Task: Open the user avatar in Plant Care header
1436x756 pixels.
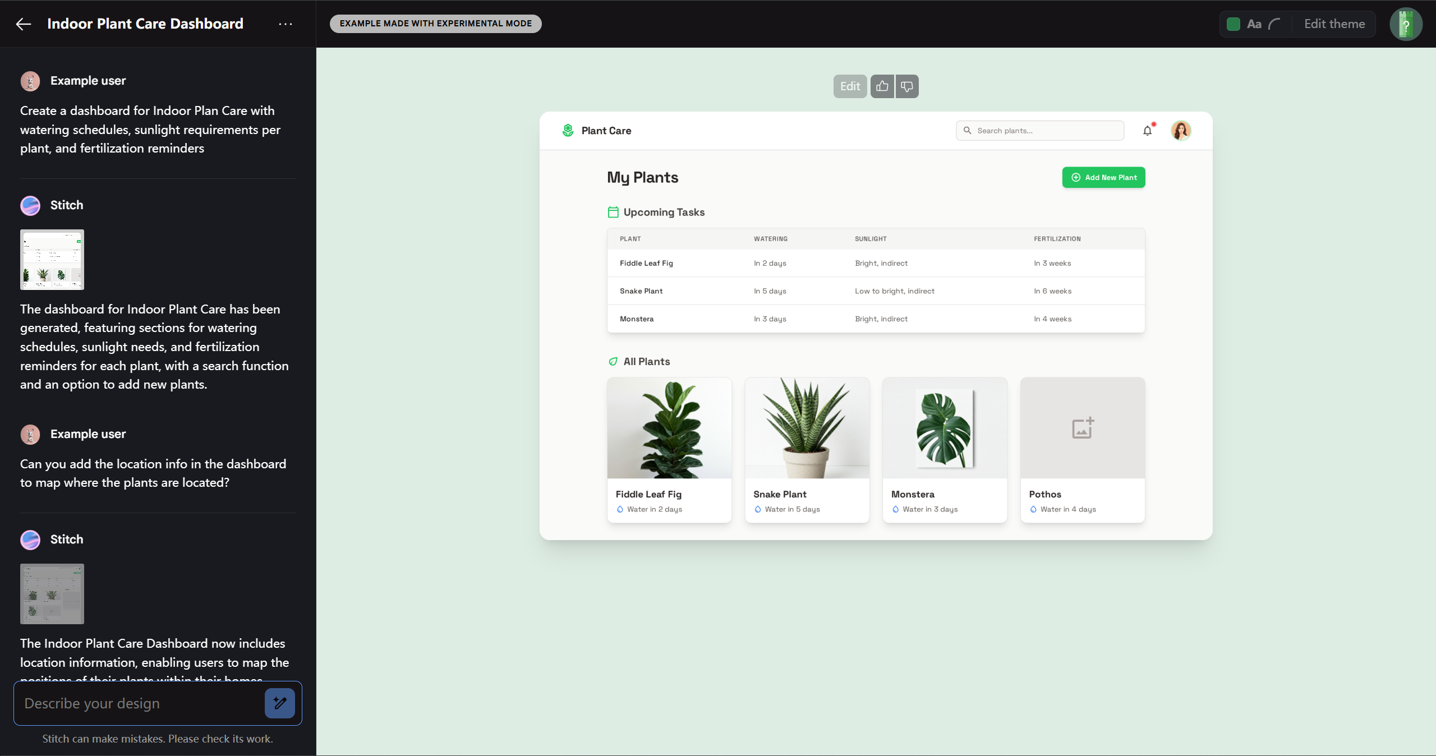Action: tap(1181, 131)
